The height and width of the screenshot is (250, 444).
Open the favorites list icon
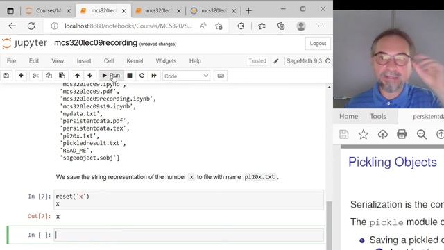click(262, 26)
